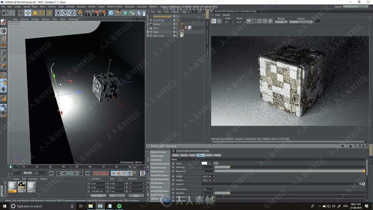Toggle Width parameter animation circle
The width and height of the screenshot is (373, 210).
(173, 176)
